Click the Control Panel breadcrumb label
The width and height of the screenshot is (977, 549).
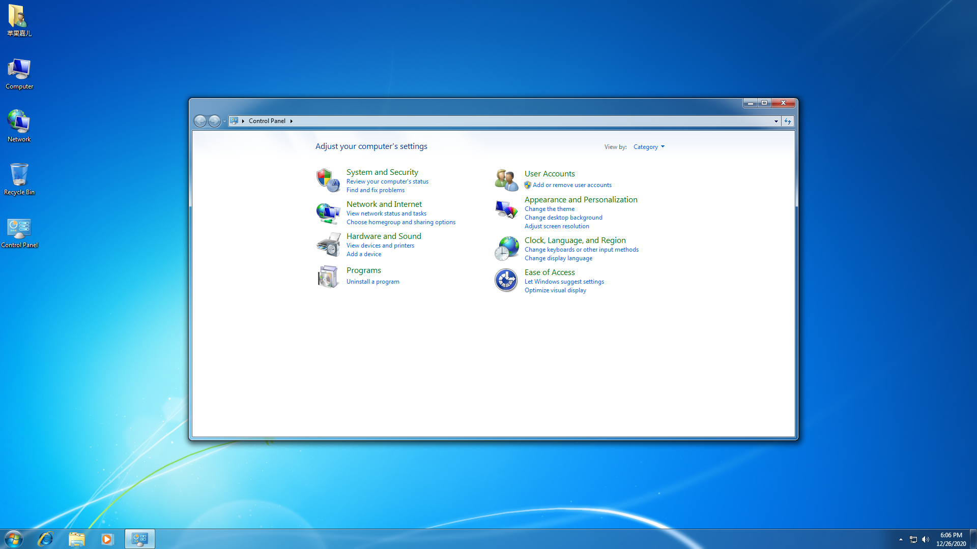[267, 121]
